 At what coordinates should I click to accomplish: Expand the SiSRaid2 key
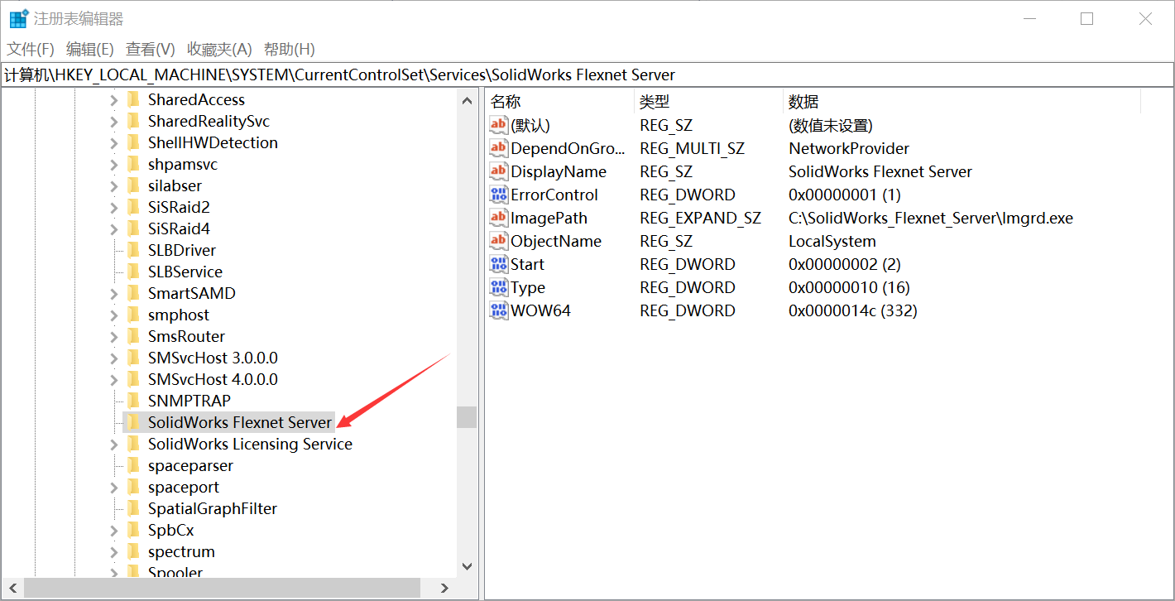114,208
